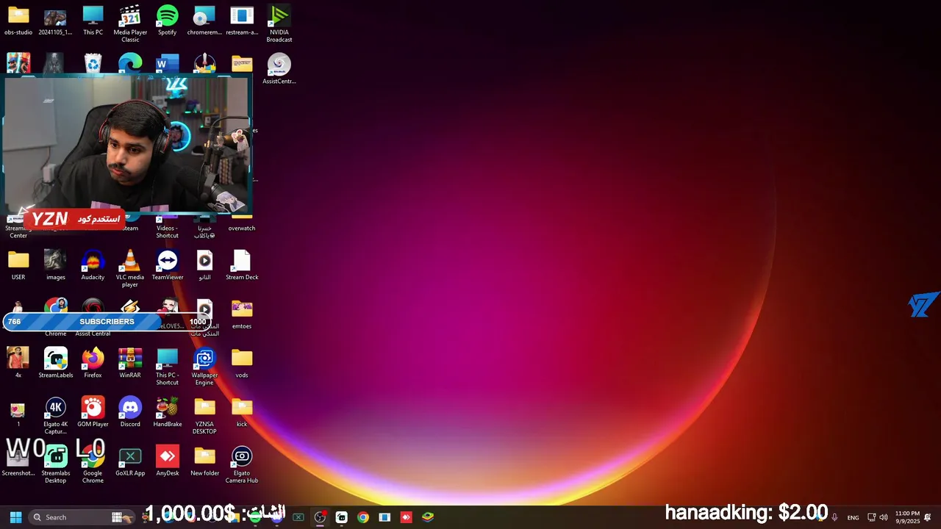Image resolution: width=941 pixels, height=529 pixels.
Task: Select the WinRAR desktop icon
Action: pyautogui.click(x=130, y=363)
